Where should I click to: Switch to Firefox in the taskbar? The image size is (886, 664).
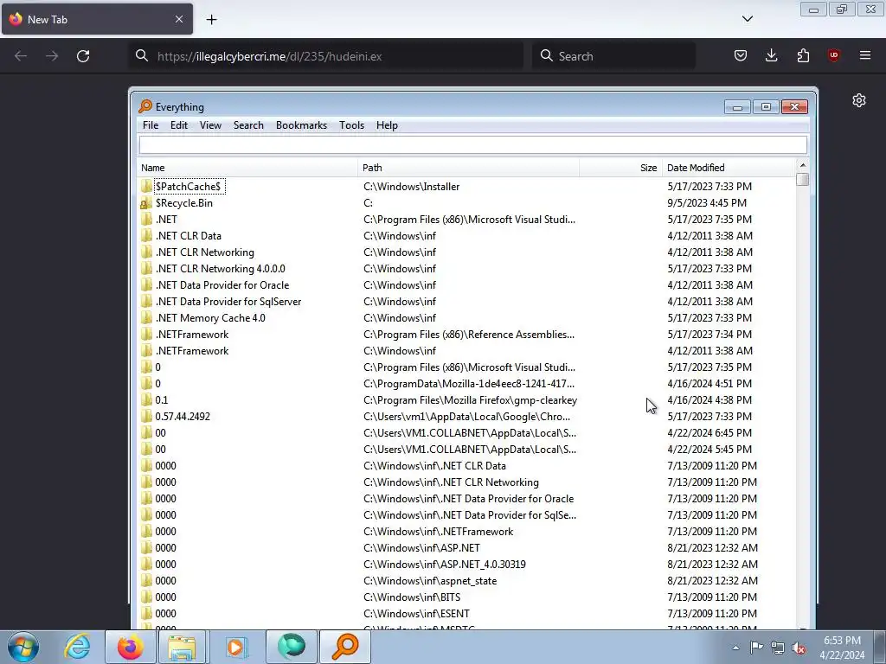pyautogui.click(x=130, y=647)
